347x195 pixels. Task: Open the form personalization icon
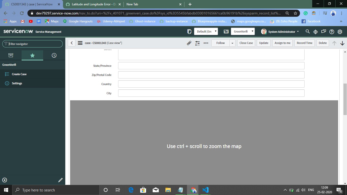(x=197, y=43)
